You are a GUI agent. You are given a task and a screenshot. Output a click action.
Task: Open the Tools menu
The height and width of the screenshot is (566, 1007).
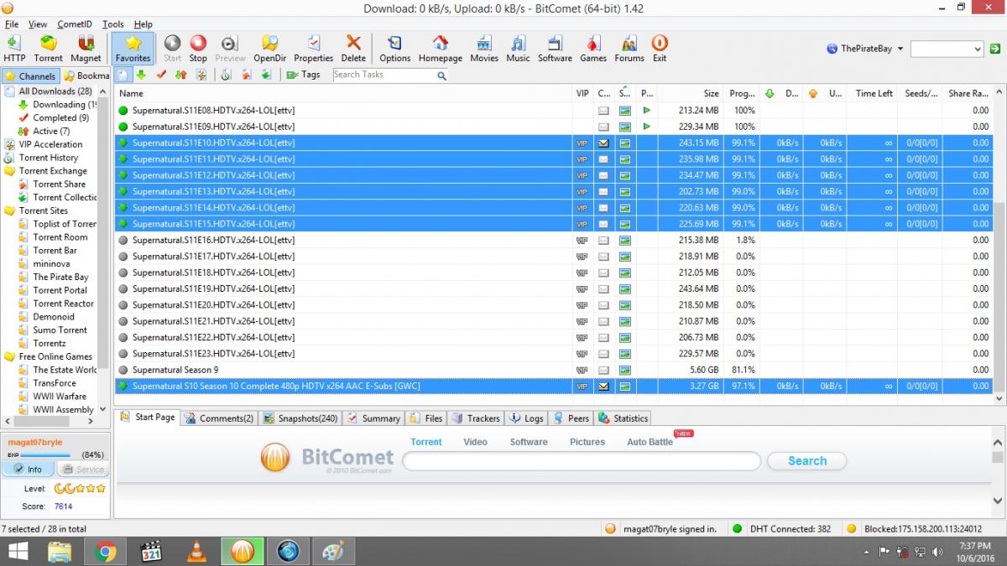point(112,24)
